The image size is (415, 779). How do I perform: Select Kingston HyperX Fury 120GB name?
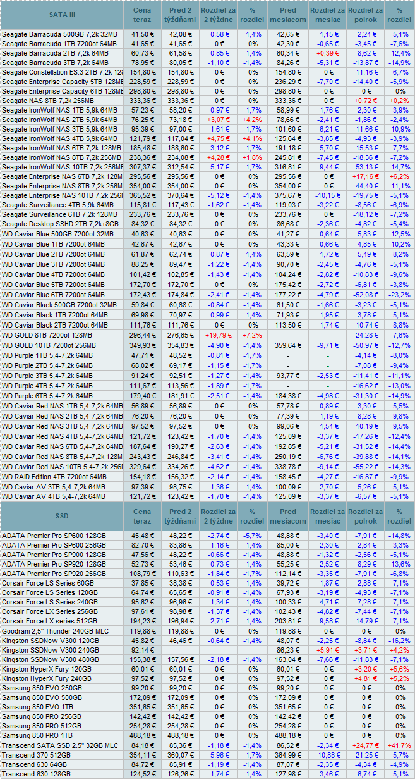[x=47, y=668]
